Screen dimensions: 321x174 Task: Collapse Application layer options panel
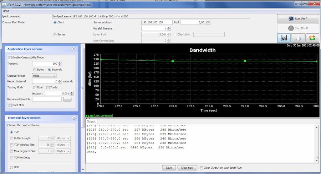coord(74,49)
